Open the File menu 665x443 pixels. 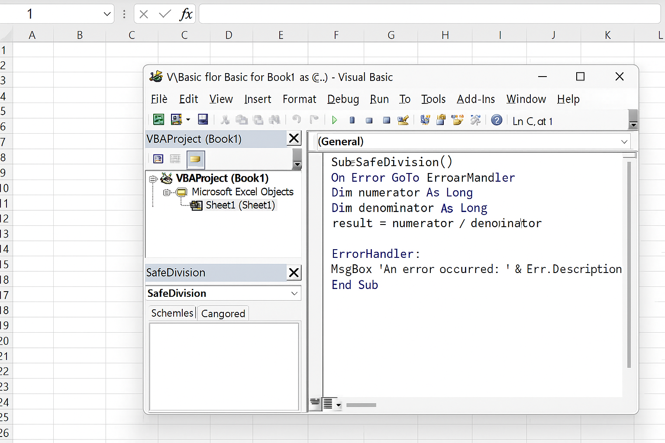[x=159, y=99]
